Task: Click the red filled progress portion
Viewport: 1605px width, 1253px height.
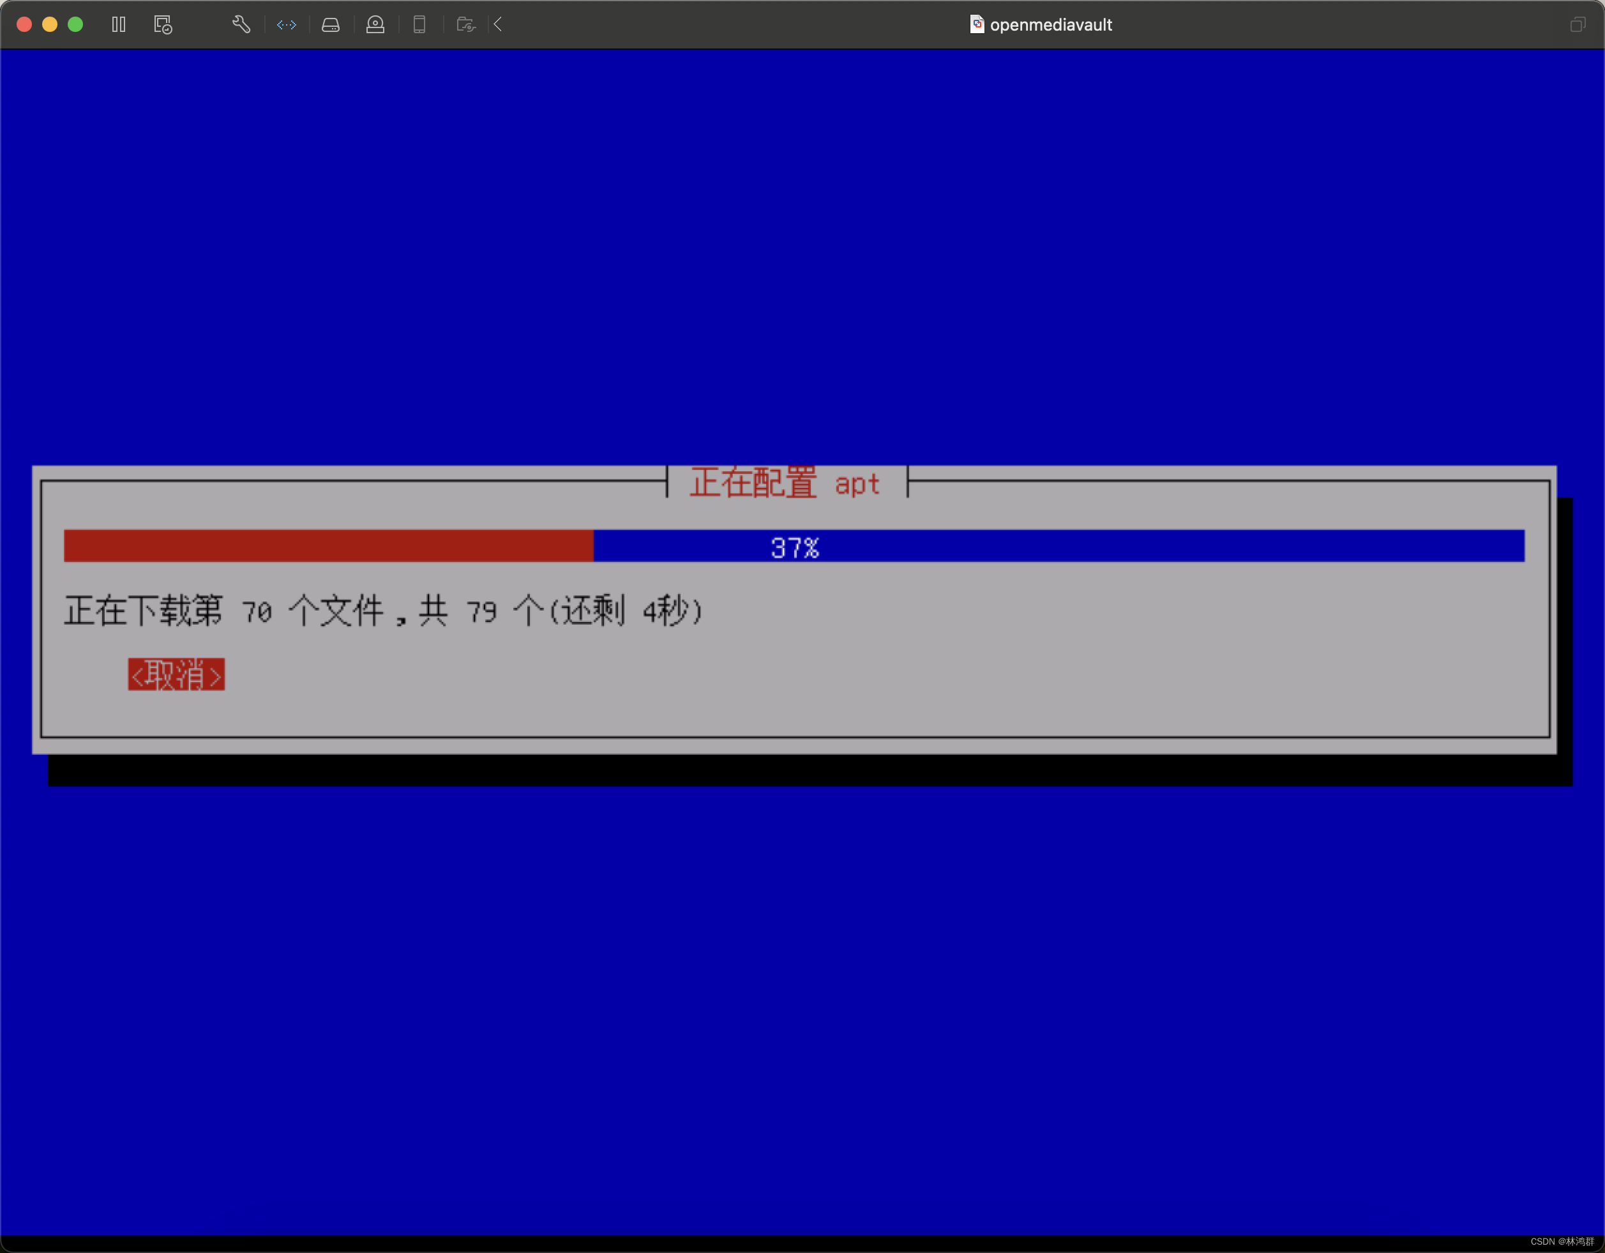Action: pos(328,546)
